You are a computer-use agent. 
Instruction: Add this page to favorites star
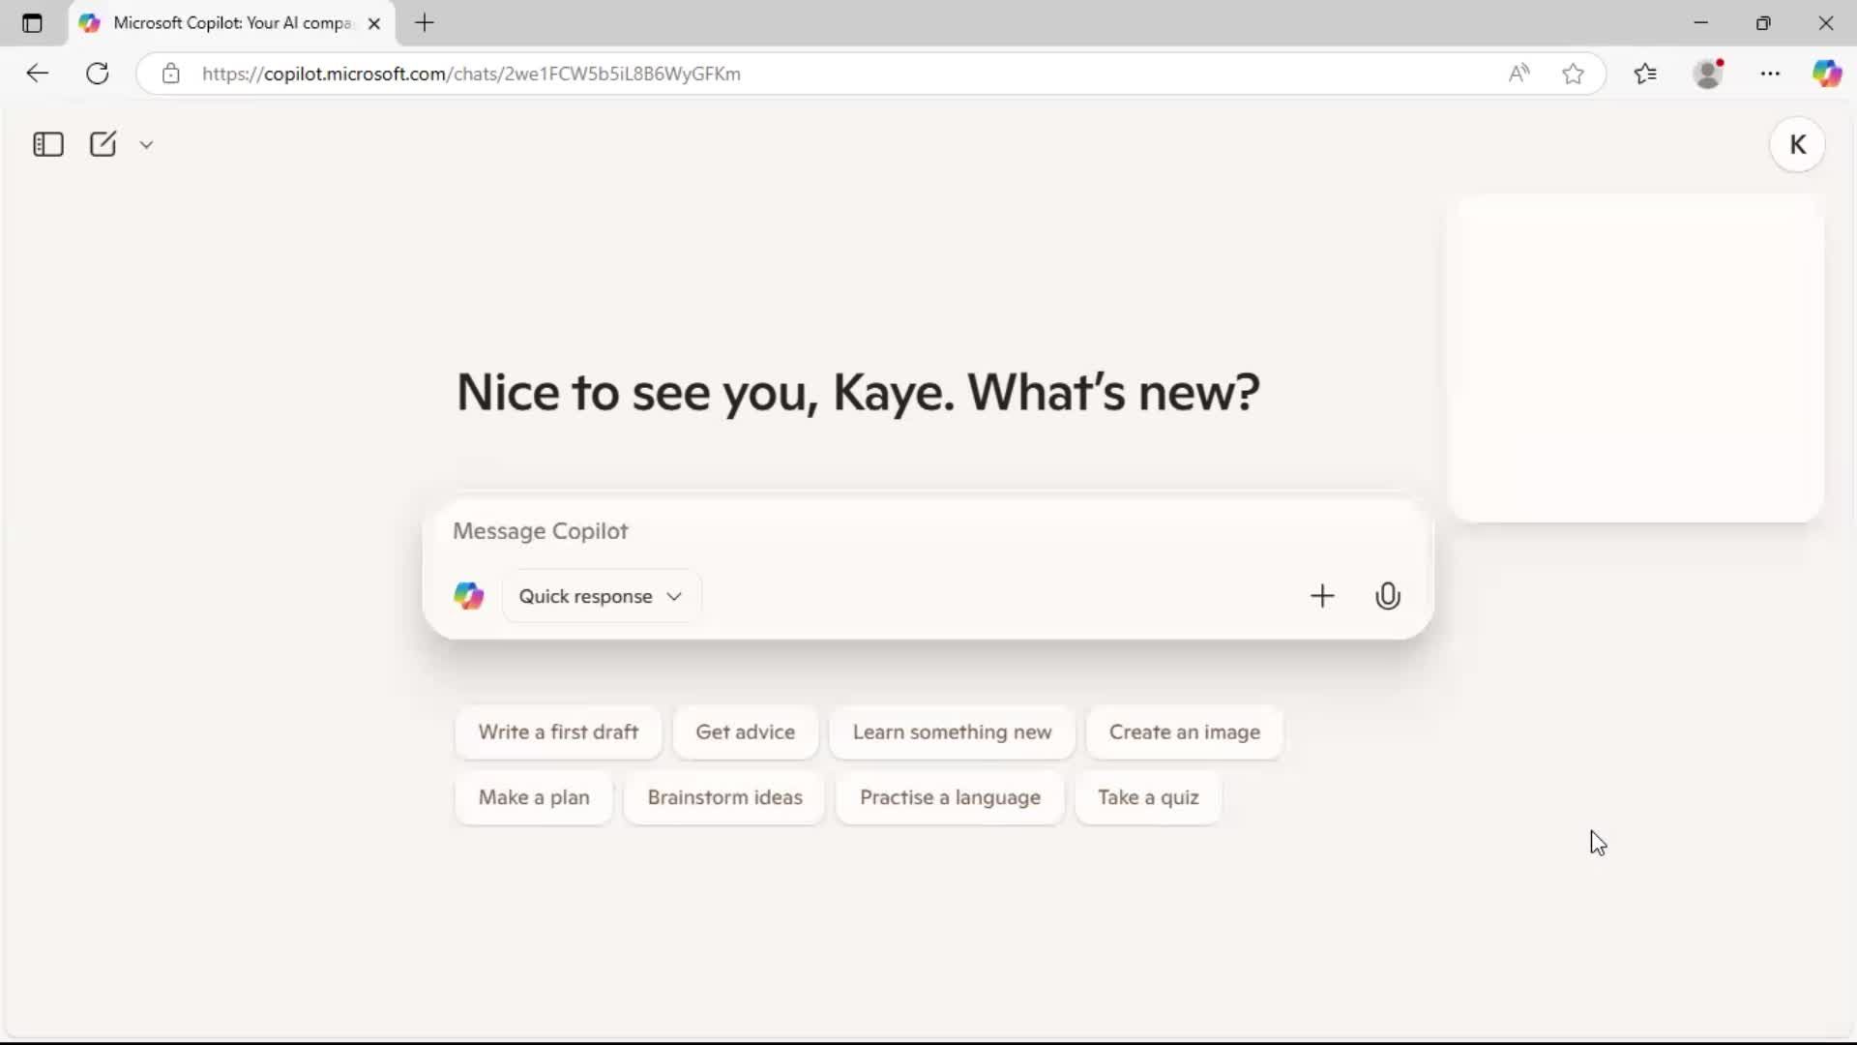pyautogui.click(x=1573, y=74)
